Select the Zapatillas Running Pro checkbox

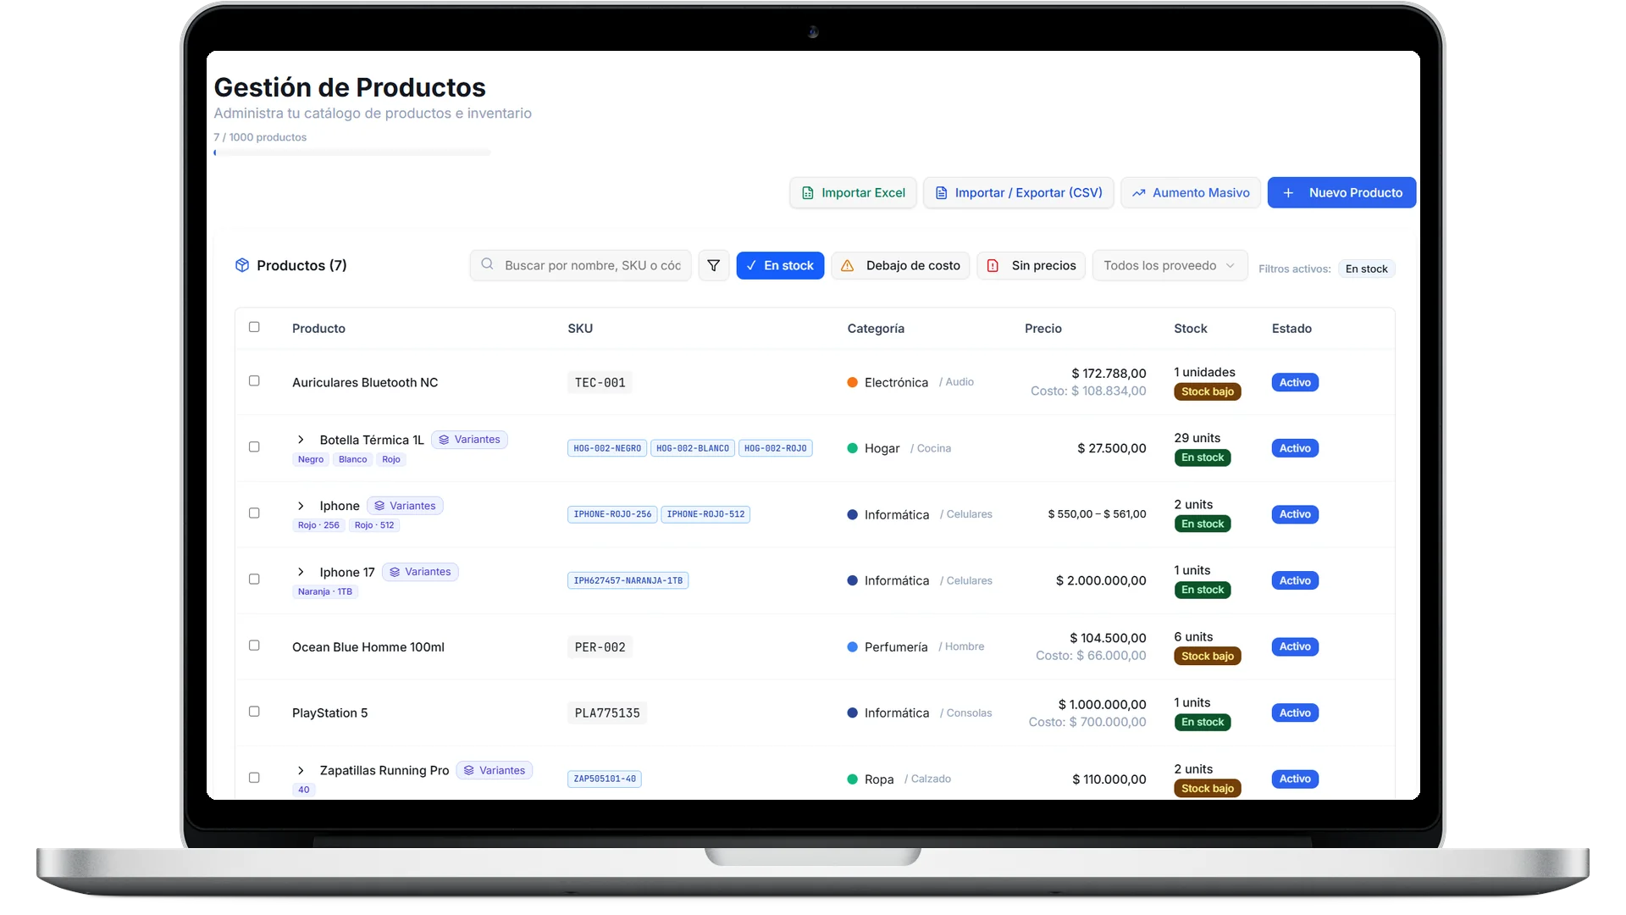click(254, 778)
